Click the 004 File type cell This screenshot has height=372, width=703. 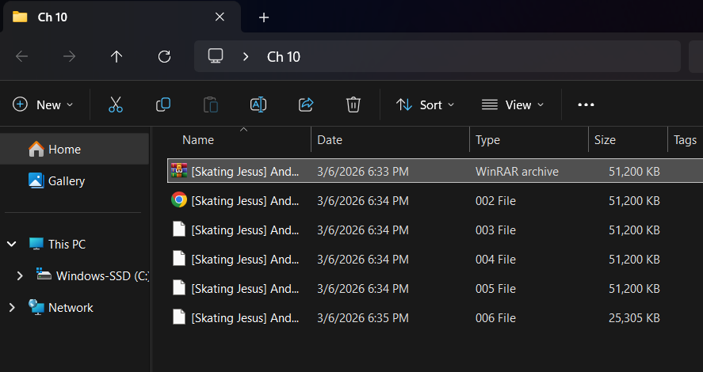coord(495,259)
